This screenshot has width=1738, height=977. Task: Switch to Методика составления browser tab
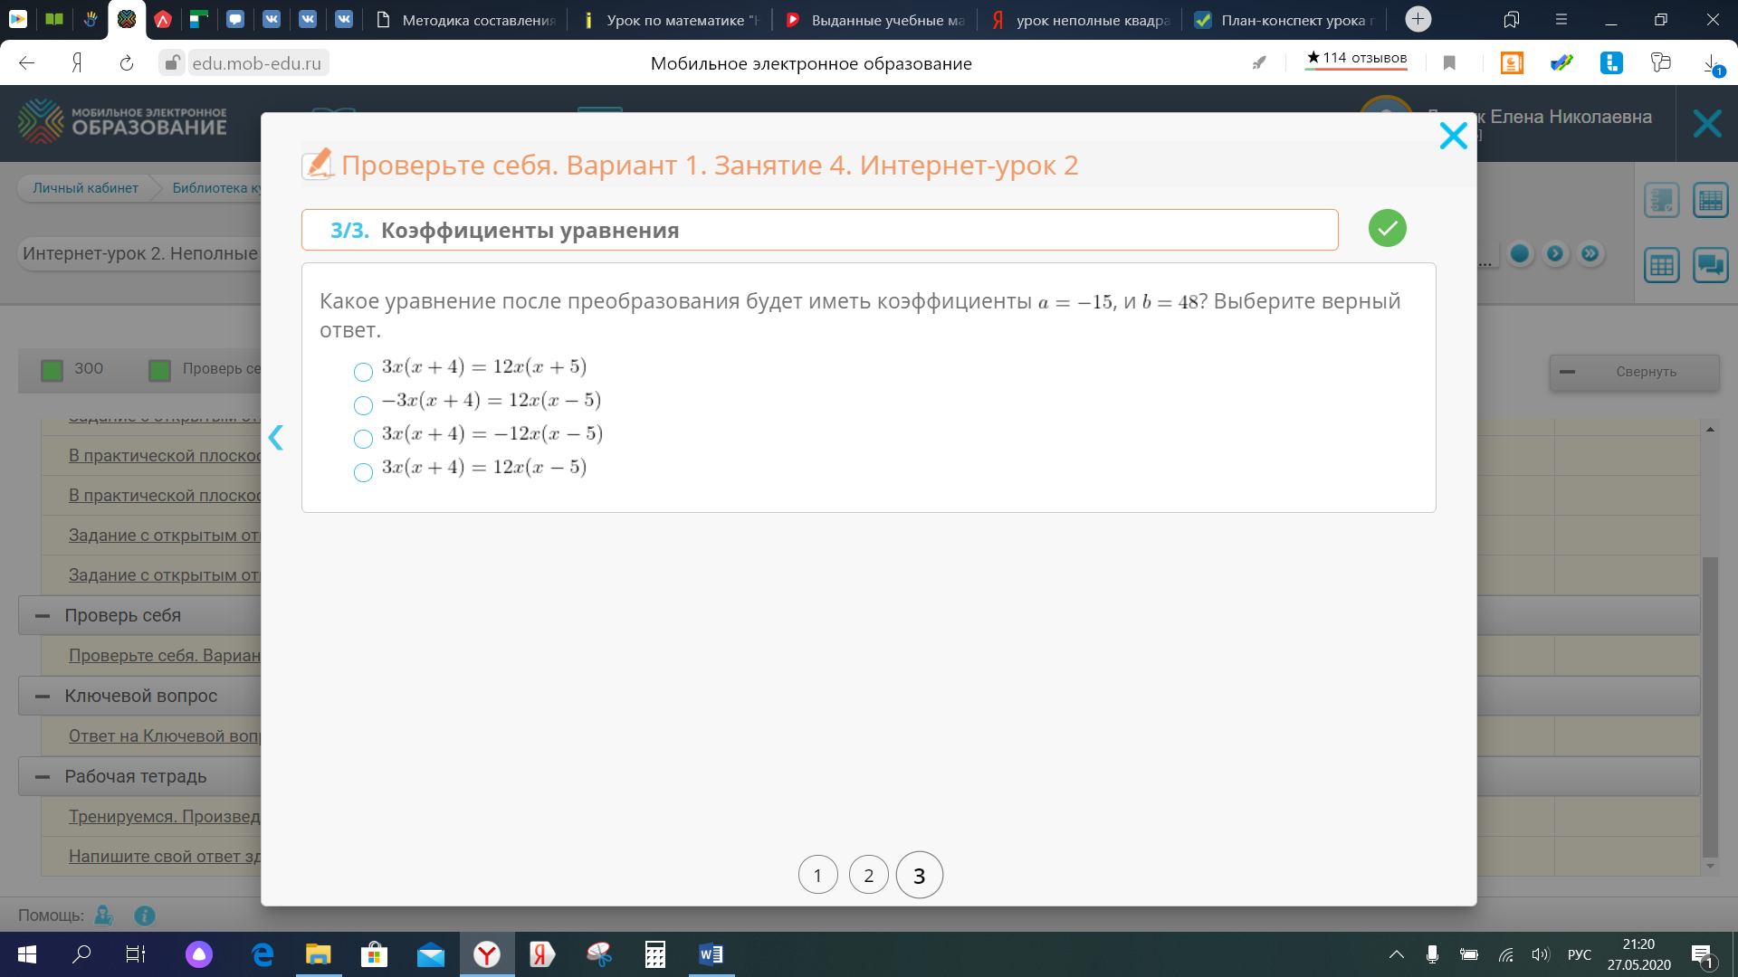click(x=468, y=20)
